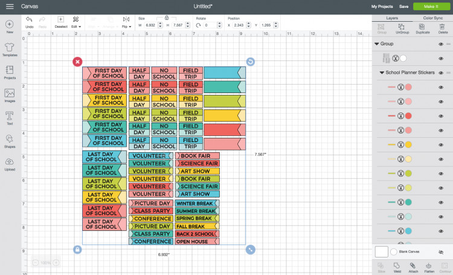Viewport: 453px width, 275px height.
Task: Zoom in the canvas
Action: (56, 262)
